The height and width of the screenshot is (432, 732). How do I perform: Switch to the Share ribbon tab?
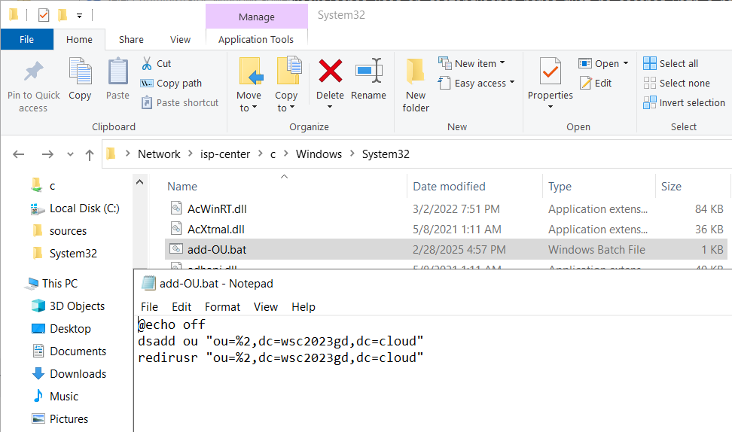click(131, 40)
